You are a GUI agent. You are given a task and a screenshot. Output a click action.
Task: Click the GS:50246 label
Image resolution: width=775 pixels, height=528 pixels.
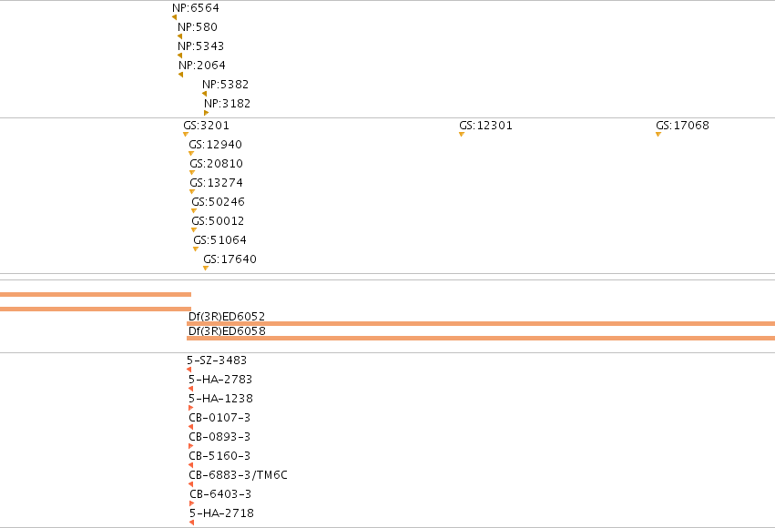[x=219, y=202]
